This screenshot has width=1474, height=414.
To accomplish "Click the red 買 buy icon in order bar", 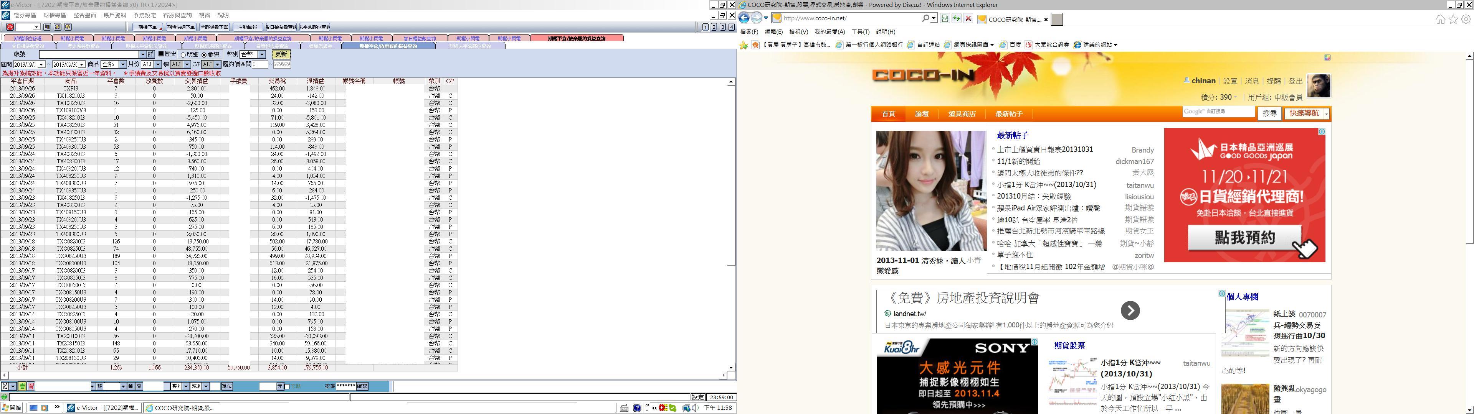I will click(x=31, y=386).
